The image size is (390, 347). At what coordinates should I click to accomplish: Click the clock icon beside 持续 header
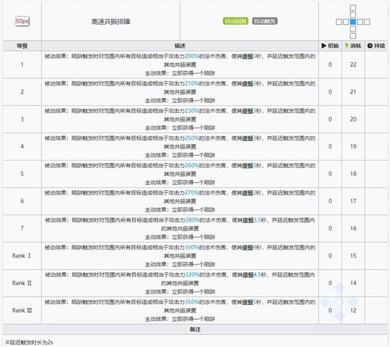370,45
